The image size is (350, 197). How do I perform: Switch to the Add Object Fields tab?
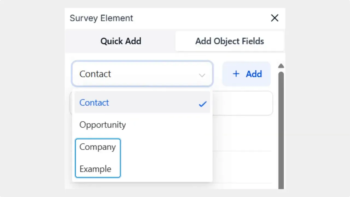(229, 41)
